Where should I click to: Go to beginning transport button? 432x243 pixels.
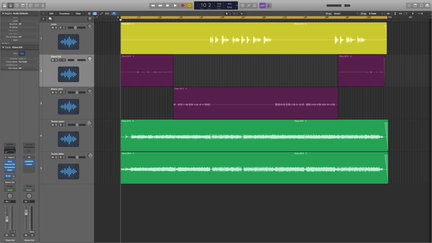point(167,5)
